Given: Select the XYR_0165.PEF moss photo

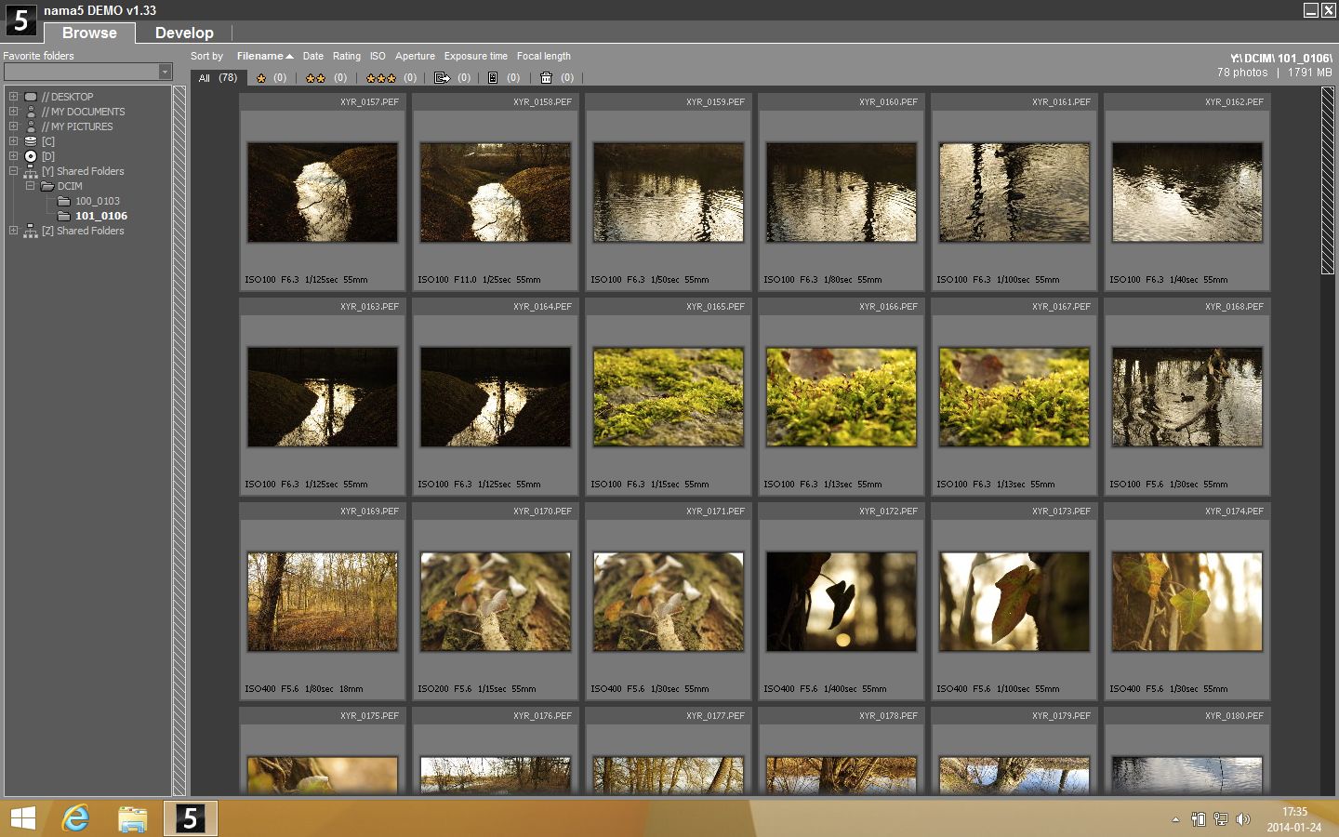Looking at the screenshot, I should click(x=669, y=397).
